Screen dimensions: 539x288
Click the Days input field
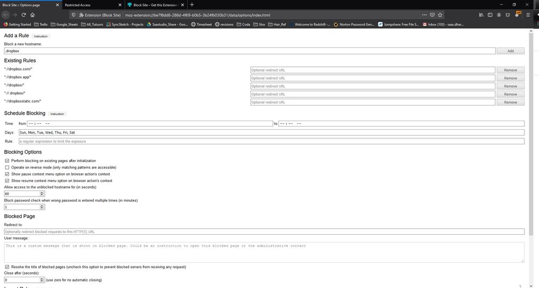[271, 132]
